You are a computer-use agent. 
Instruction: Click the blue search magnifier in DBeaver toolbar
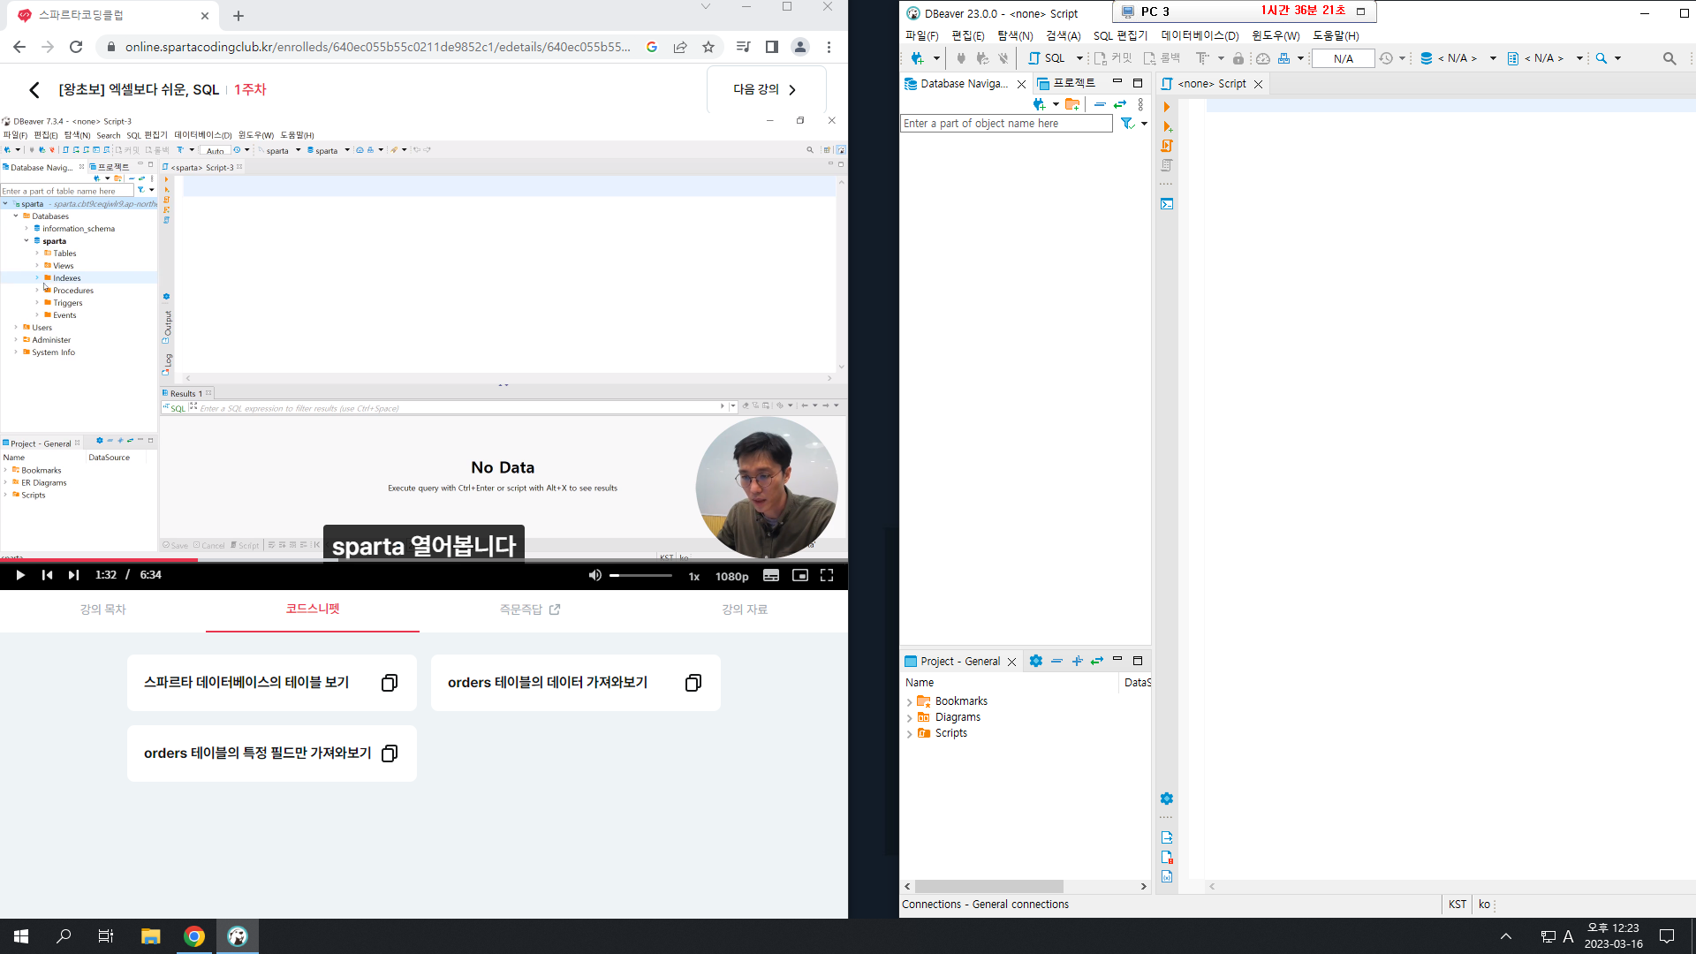[x=1601, y=58]
